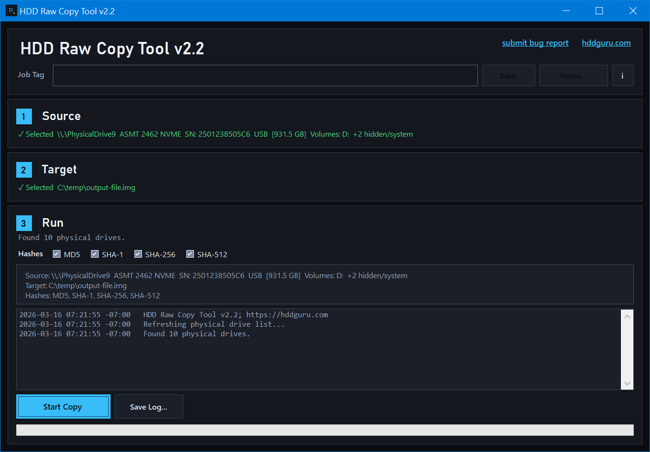
Task: Open the Save Log dialog
Action: [x=149, y=406]
